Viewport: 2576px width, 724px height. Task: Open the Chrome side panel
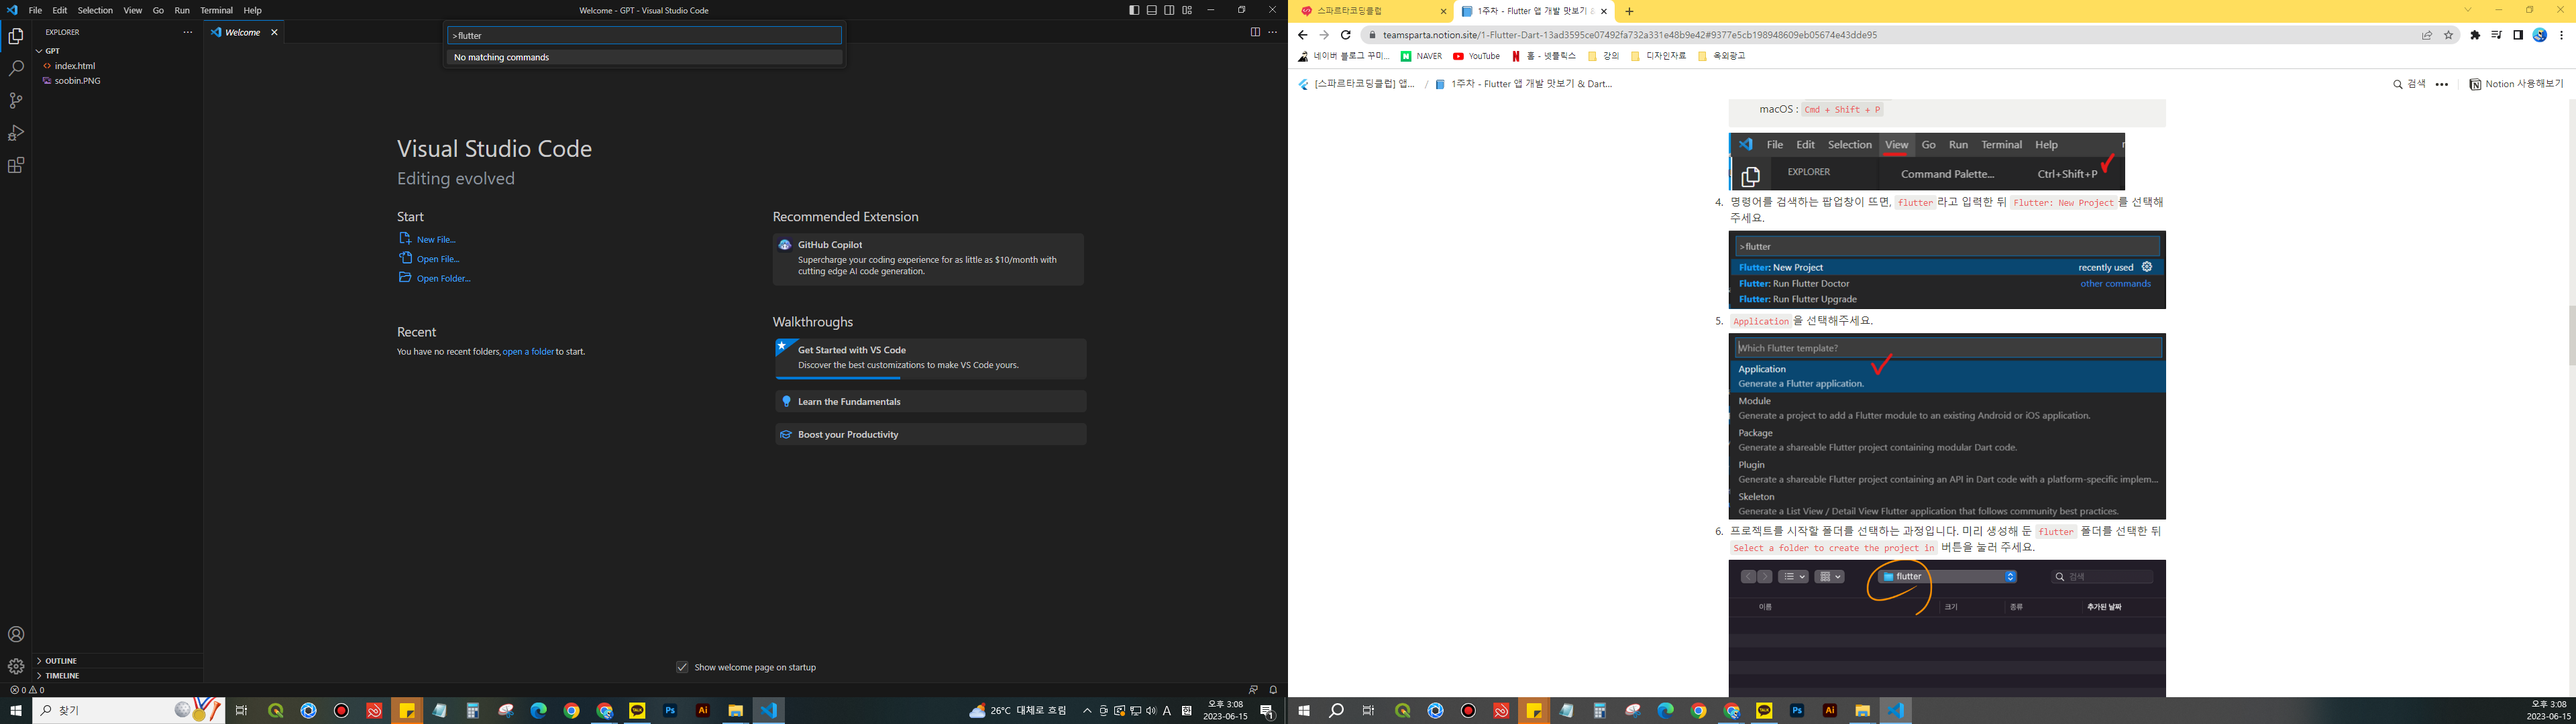point(2518,35)
